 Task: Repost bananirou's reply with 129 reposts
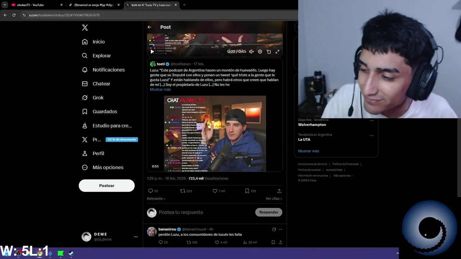coord(189,242)
